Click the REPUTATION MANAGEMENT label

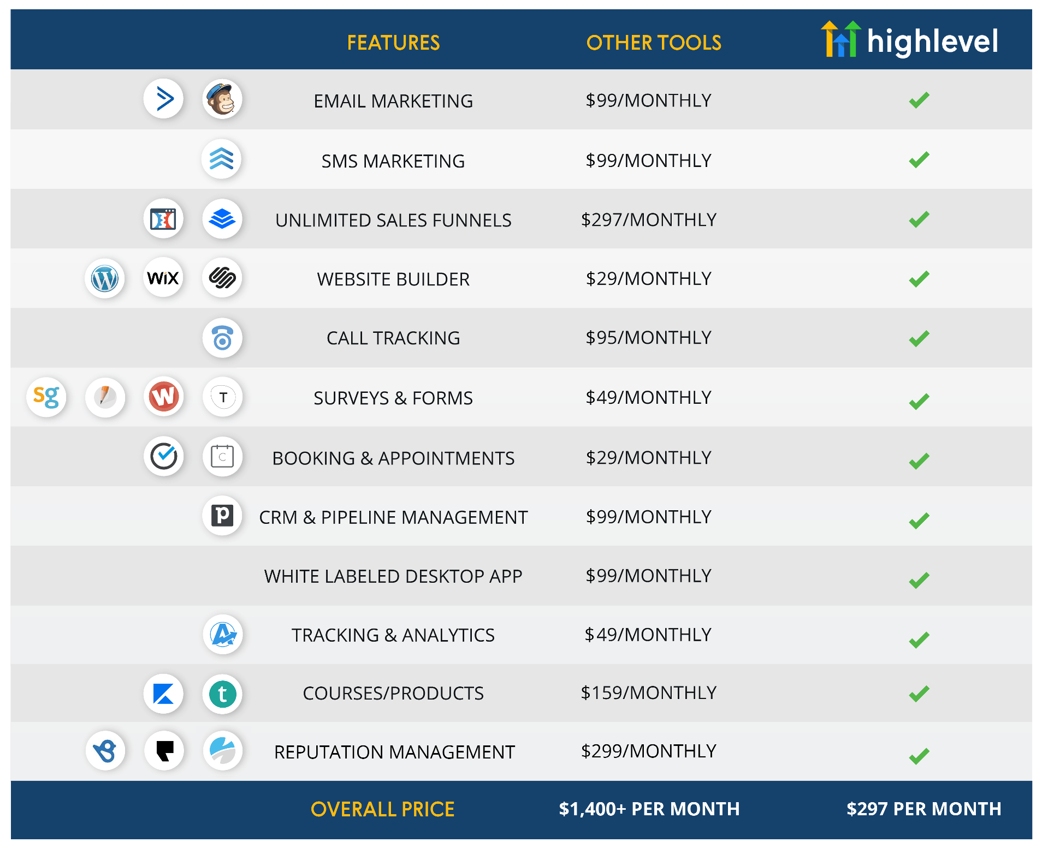click(394, 752)
